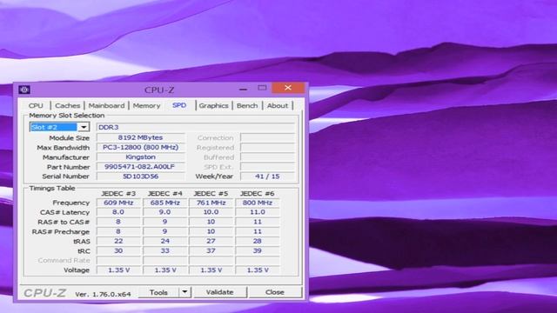Select the 609 MHz frequency cell
The width and height of the screenshot is (557, 313).
(118, 203)
